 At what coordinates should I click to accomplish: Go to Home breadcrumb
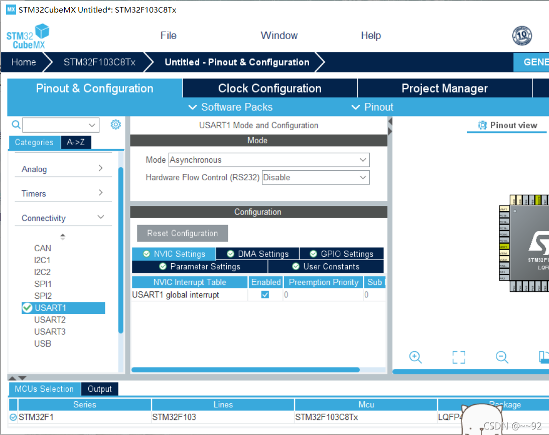click(x=24, y=62)
